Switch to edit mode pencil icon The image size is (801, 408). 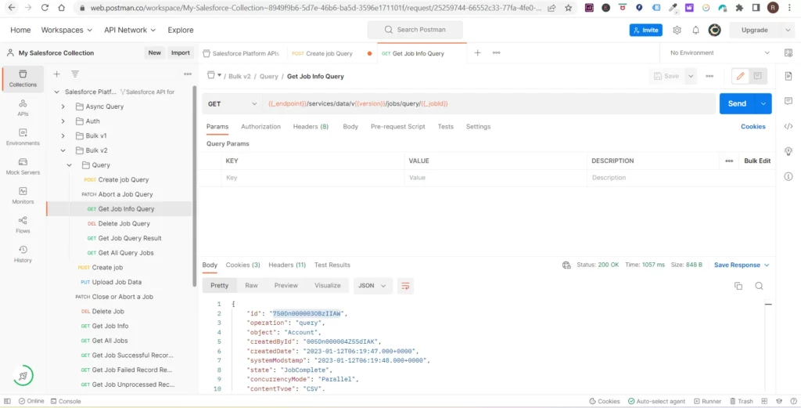[x=740, y=76]
